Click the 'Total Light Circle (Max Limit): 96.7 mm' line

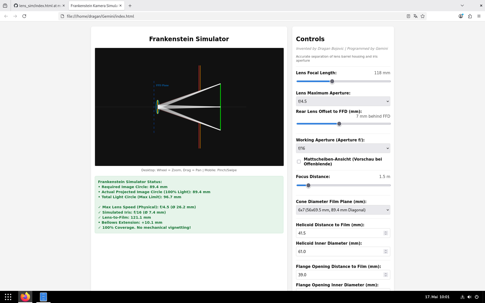click(140, 197)
